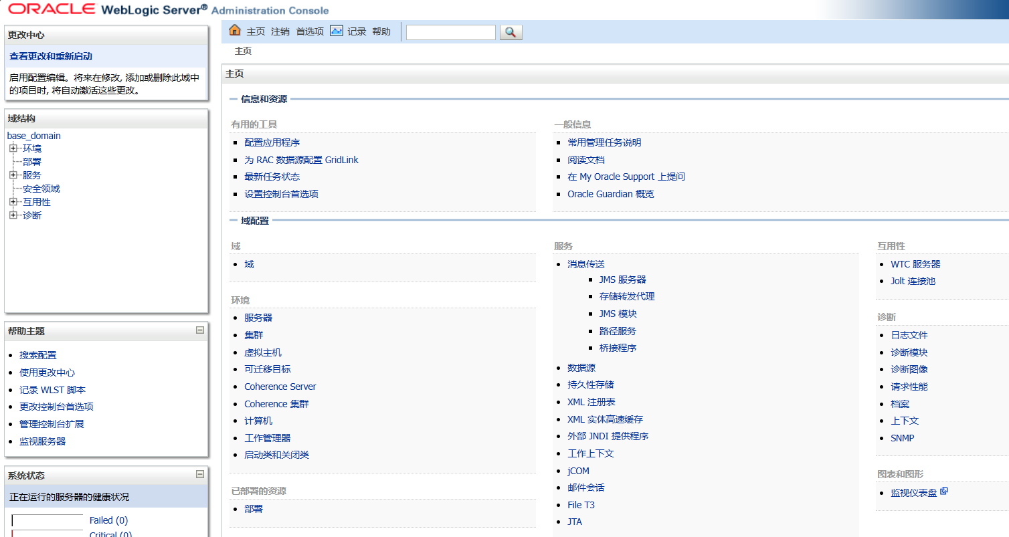Open the Coherence 集群 link
Viewport: 1009px width, 537px height.
[x=276, y=404]
